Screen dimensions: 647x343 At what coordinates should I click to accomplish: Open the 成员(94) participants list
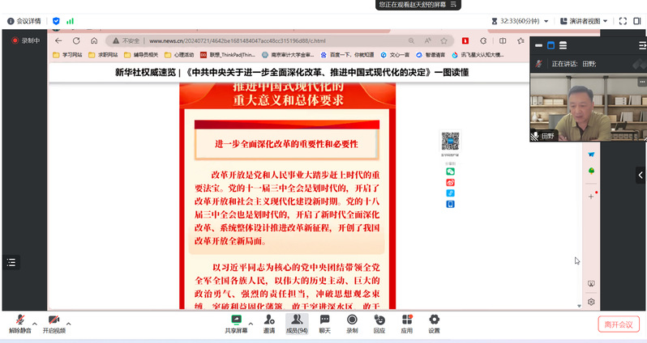pos(297,323)
